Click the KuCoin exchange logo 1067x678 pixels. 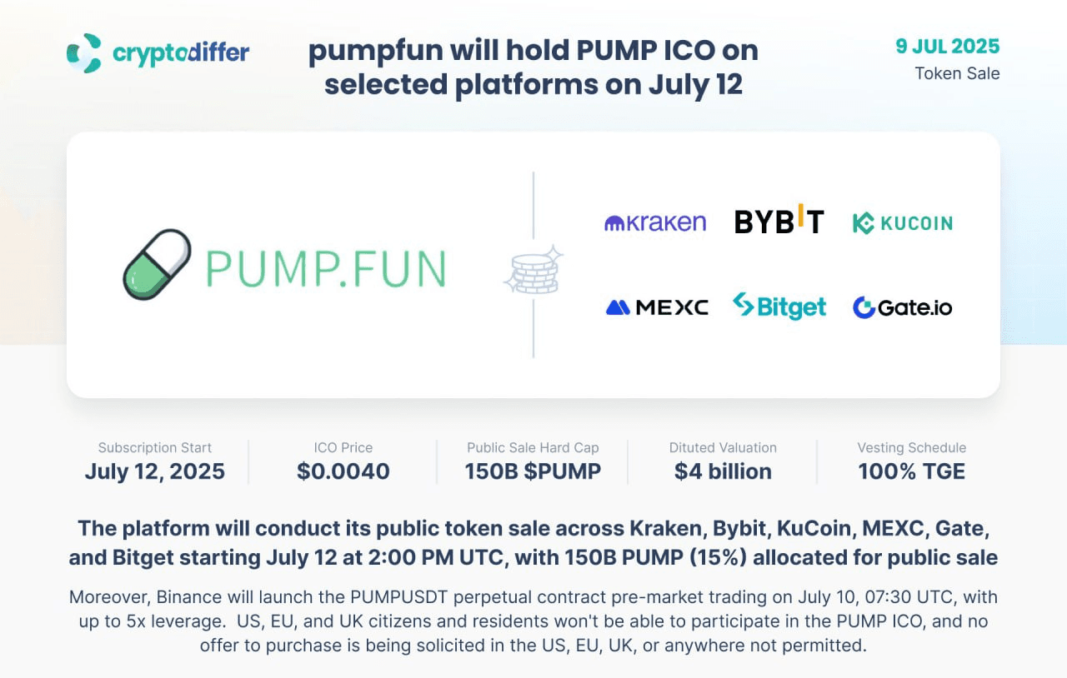902,222
